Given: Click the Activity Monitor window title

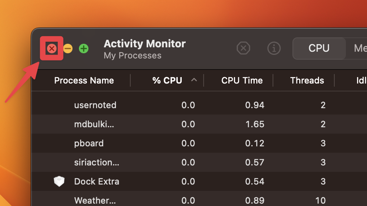Looking at the screenshot, I should 145,44.
